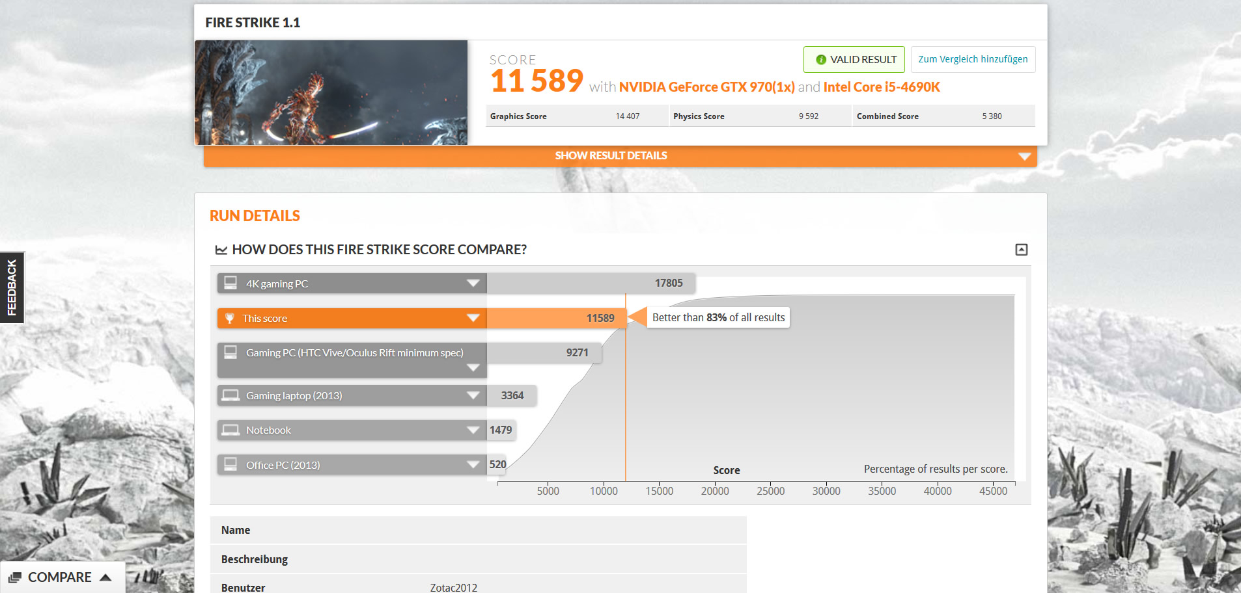Expand the 4K gaming PC dropdown arrow
Viewport: 1241px width, 593px height.
click(473, 283)
